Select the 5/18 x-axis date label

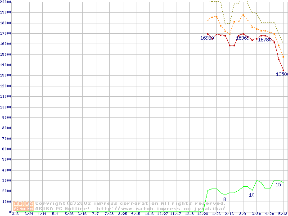[283, 214]
